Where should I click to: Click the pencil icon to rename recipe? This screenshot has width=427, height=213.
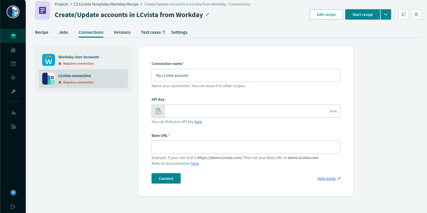click(208, 15)
